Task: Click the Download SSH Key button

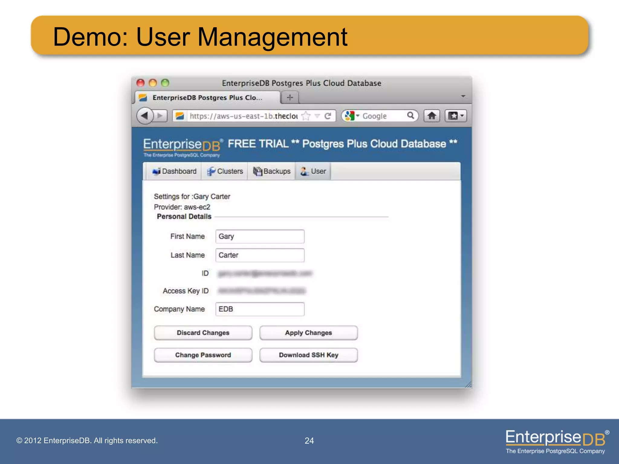Action: pos(309,355)
